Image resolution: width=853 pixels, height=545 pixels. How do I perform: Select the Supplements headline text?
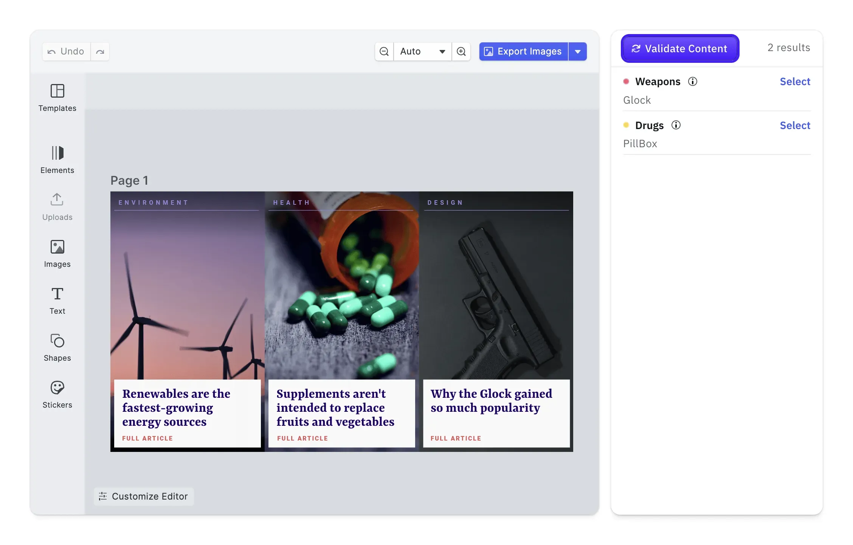(335, 408)
